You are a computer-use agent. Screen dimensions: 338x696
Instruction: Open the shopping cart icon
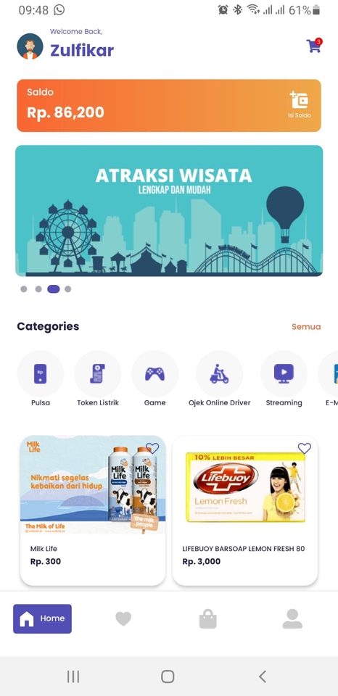[314, 45]
